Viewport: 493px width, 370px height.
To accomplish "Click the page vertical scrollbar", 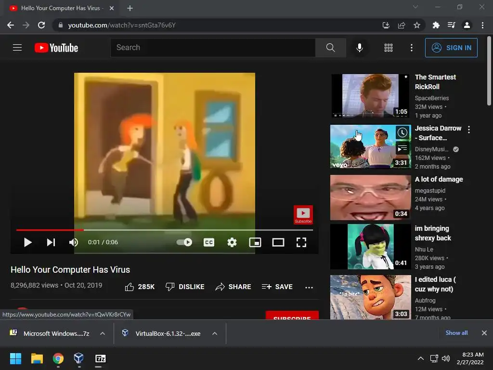I will 489,71.
